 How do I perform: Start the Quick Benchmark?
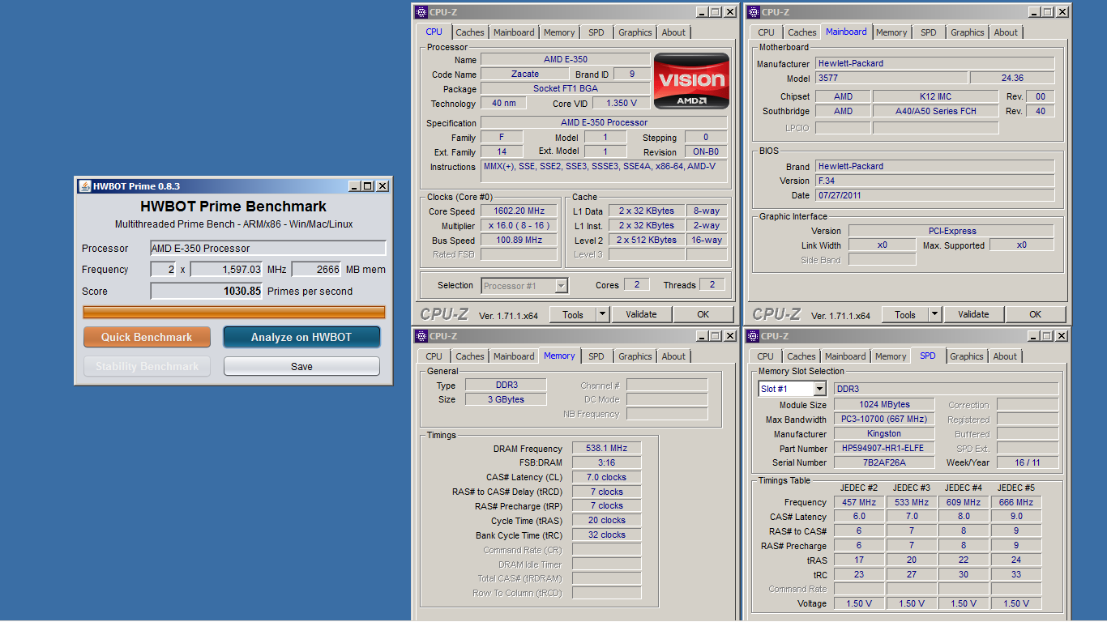147,337
